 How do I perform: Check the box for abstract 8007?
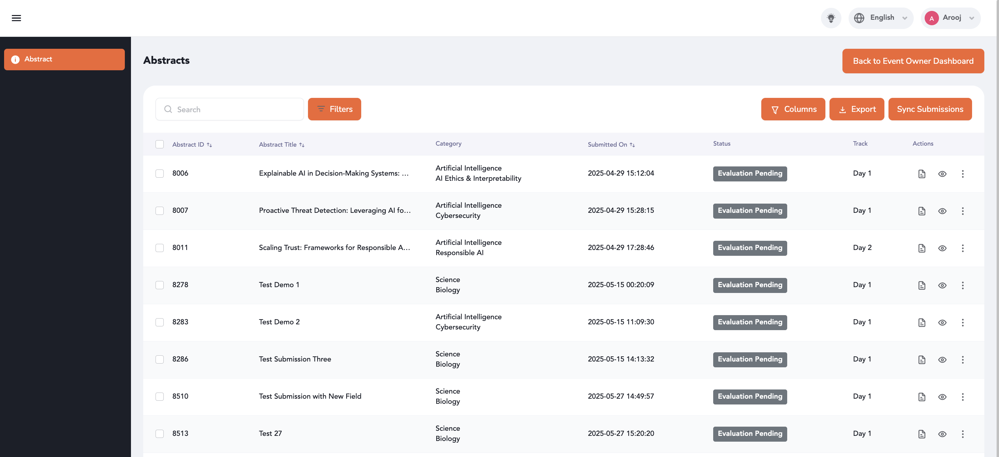(x=159, y=211)
